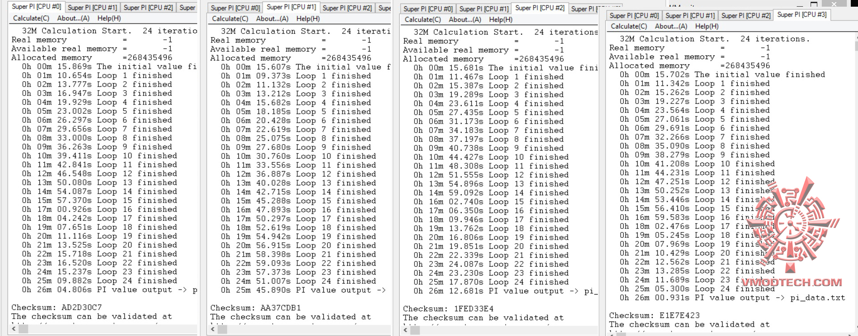Click the Loop 12 line showing 12m 36.887s
This screenshot has height=336, width=858.
tap(298, 174)
